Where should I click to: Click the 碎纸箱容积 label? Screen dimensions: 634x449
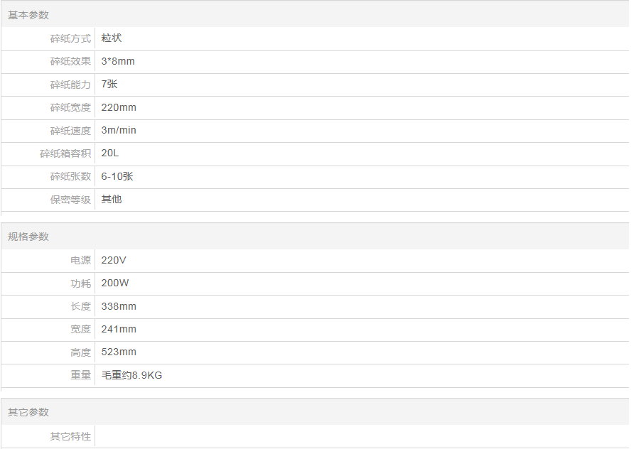click(65, 153)
